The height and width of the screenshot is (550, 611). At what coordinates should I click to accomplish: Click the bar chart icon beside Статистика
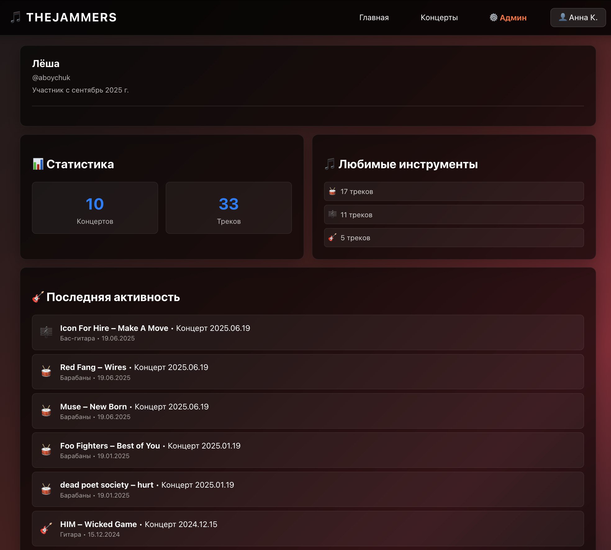[x=38, y=164]
